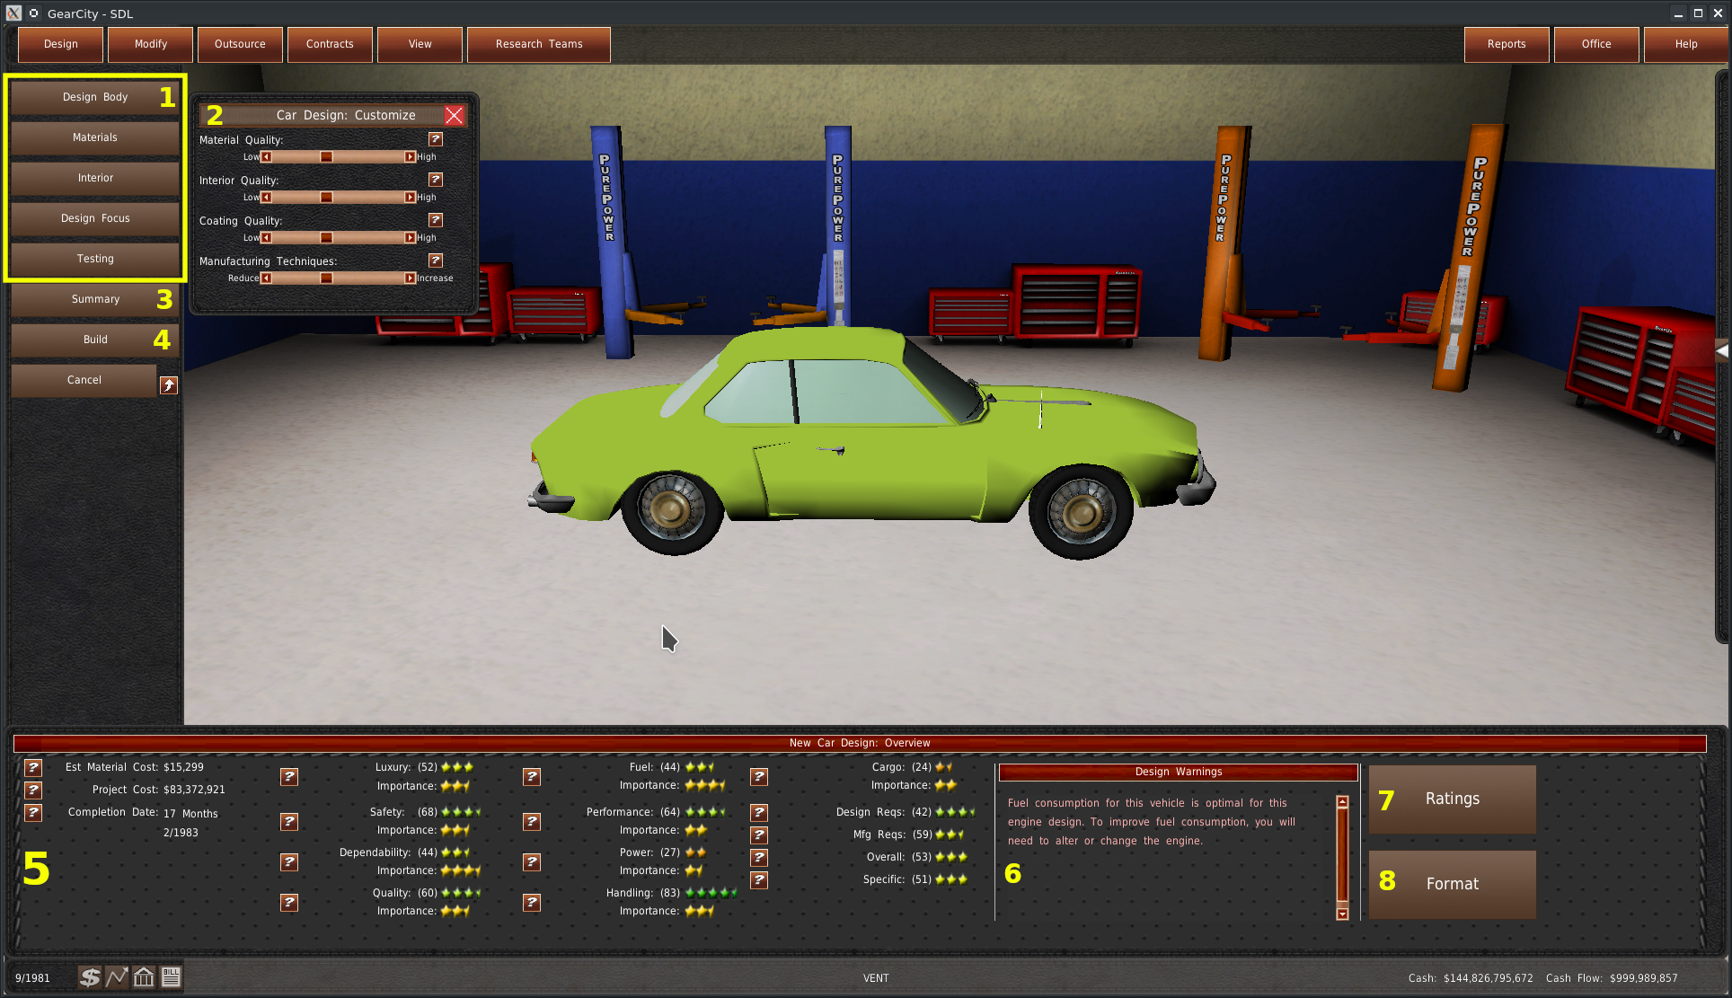Click help icon next to Project Cost
Image resolution: width=1732 pixels, height=998 pixels.
pos(33,790)
